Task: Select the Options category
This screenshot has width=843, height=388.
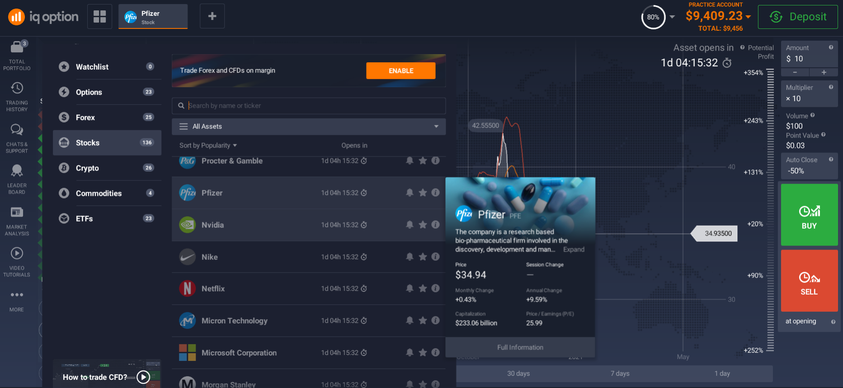Action: click(x=107, y=92)
